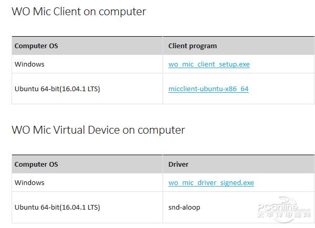315x228 pixels.
Task: Select the 'WO Mic Virtual Device on computer' heading
Action: [98, 130]
